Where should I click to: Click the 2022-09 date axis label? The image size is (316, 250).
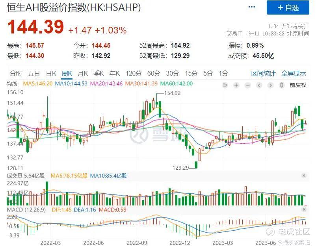[x=137, y=243]
